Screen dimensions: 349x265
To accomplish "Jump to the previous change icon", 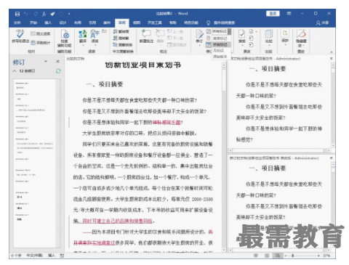I will (252, 38).
